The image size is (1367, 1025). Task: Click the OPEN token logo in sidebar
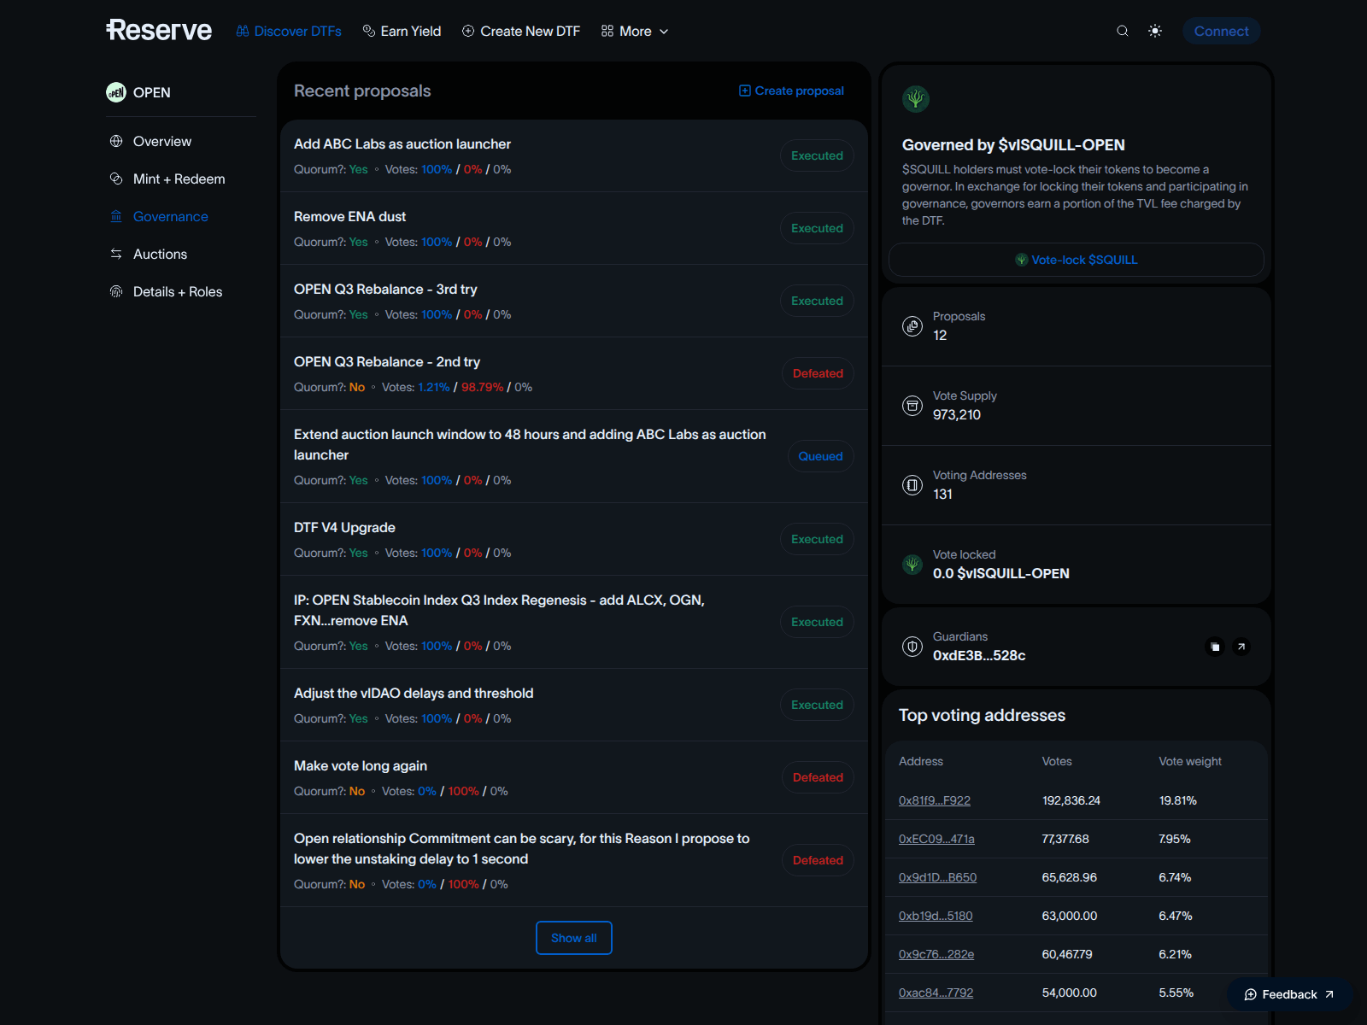coord(115,92)
